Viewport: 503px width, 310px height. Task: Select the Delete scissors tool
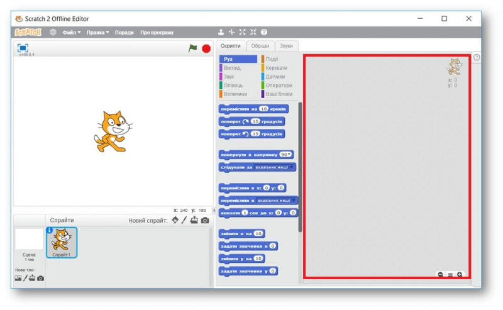pyautogui.click(x=231, y=32)
